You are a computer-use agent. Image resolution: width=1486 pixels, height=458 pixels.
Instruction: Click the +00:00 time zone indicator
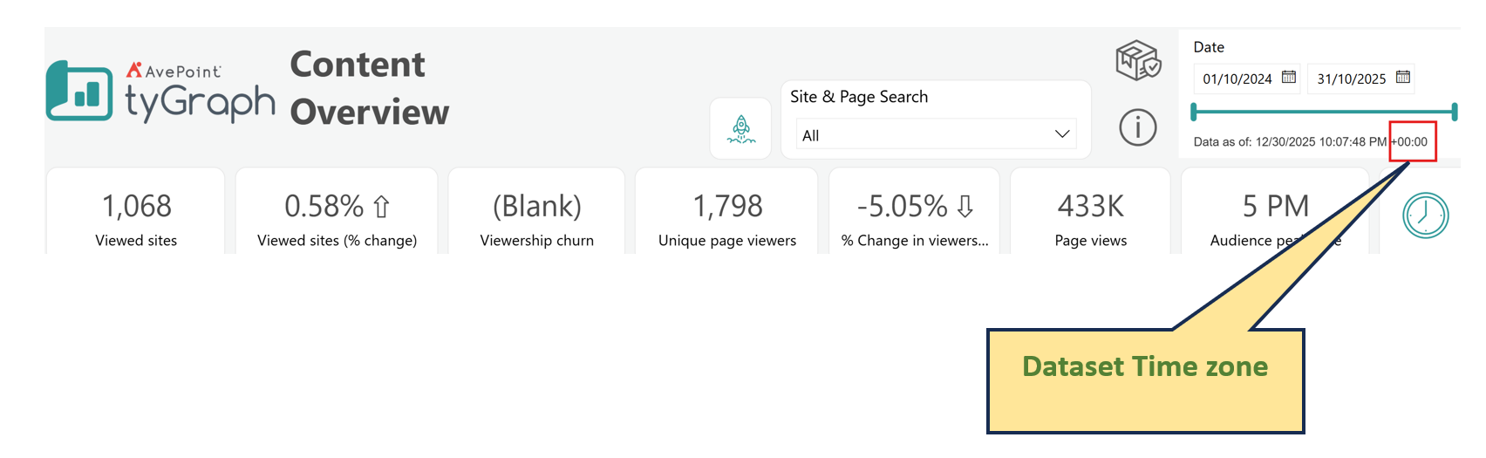pos(1410,141)
